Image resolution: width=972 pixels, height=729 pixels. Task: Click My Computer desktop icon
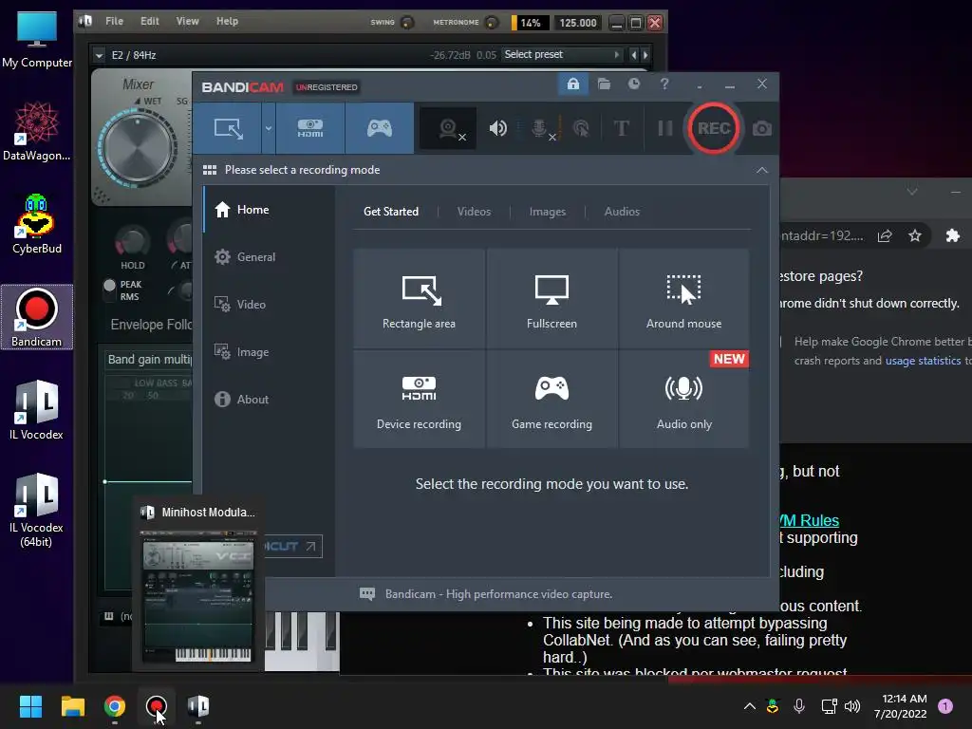click(x=37, y=39)
